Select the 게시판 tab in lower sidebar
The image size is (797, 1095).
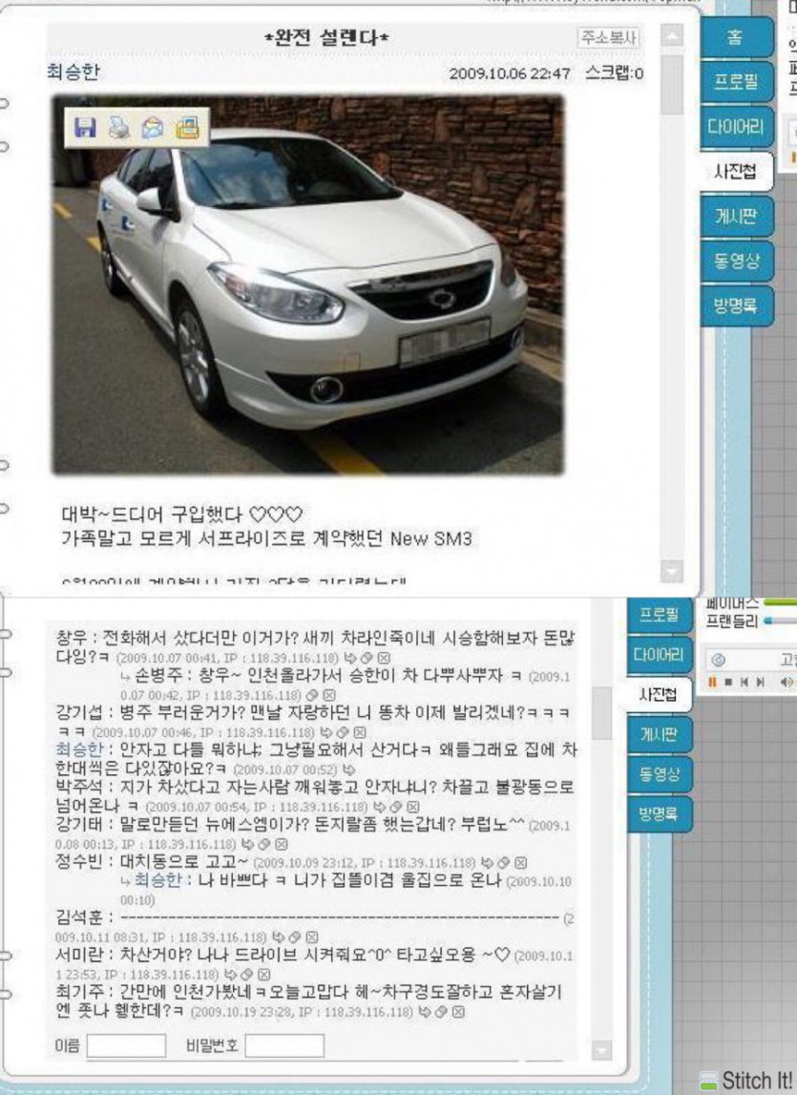pyautogui.click(x=660, y=734)
